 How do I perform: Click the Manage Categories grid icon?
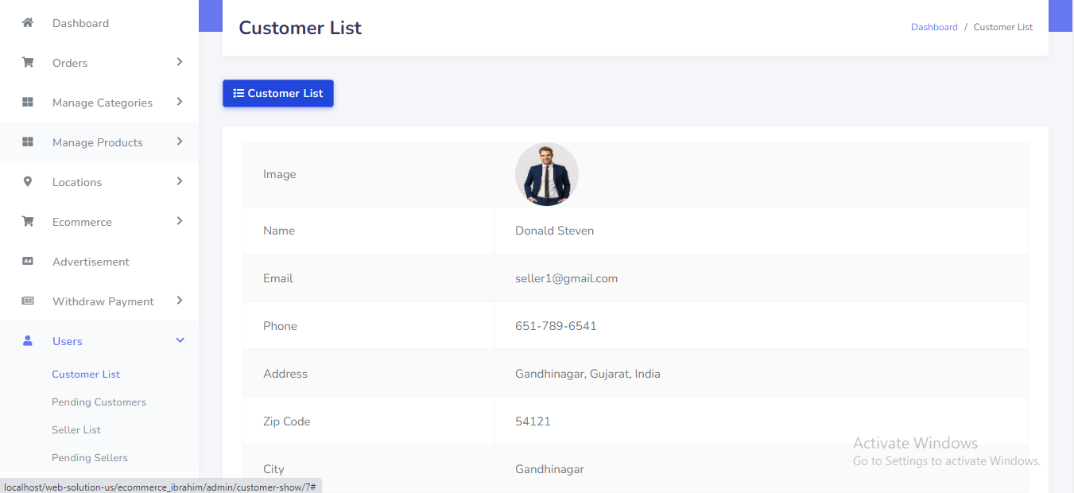pos(28,103)
